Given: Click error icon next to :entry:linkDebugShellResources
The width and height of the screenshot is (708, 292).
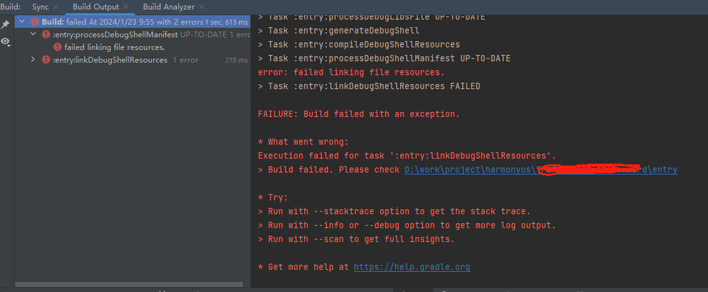Looking at the screenshot, I should (x=46, y=59).
